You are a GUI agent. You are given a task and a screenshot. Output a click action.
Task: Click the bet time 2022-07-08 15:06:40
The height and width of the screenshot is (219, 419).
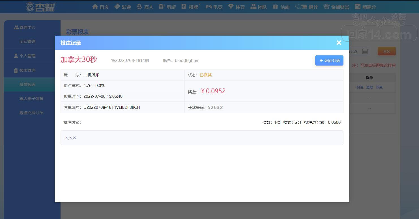point(103,96)
